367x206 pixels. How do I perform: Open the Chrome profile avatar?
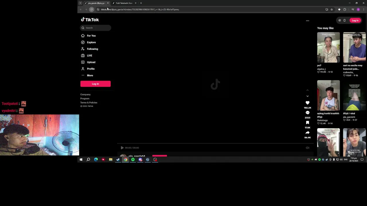pos(358,9)
